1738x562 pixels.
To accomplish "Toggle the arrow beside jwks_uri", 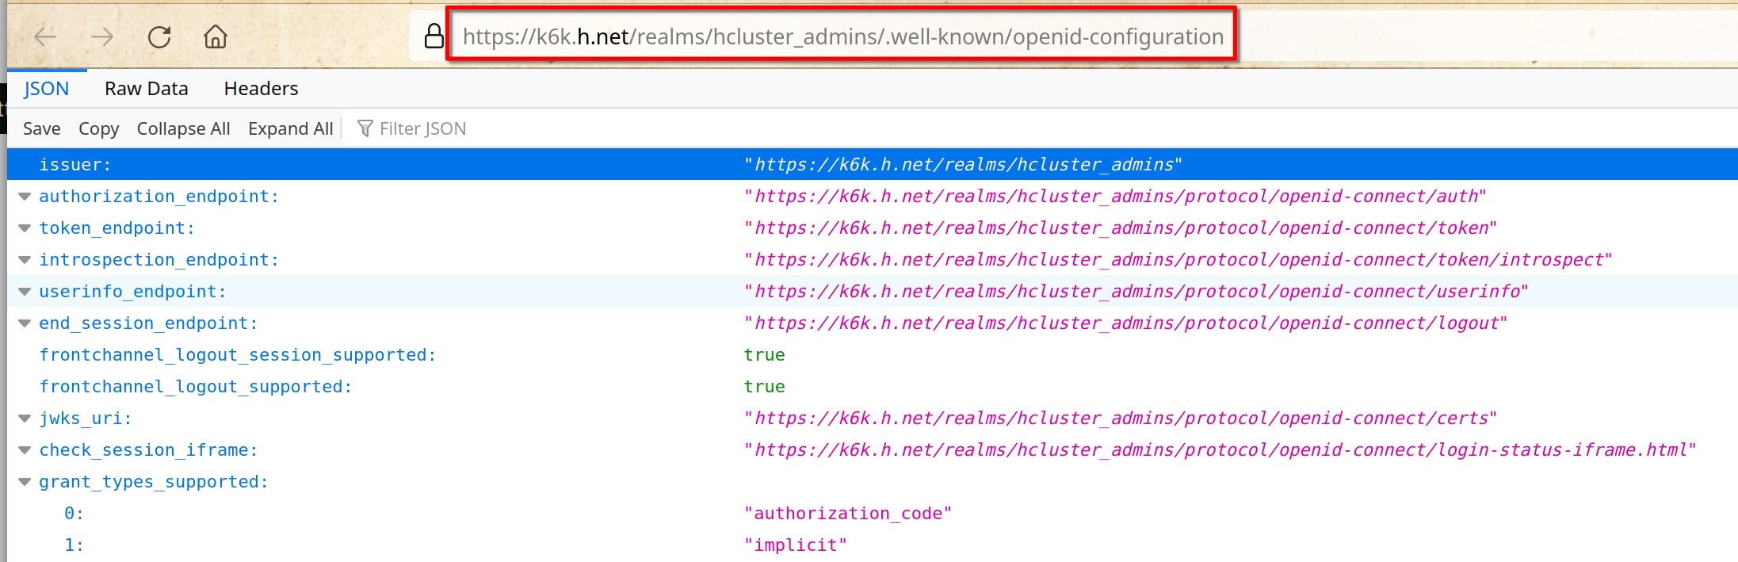I will pyautogui.click(x=25, y=419).
